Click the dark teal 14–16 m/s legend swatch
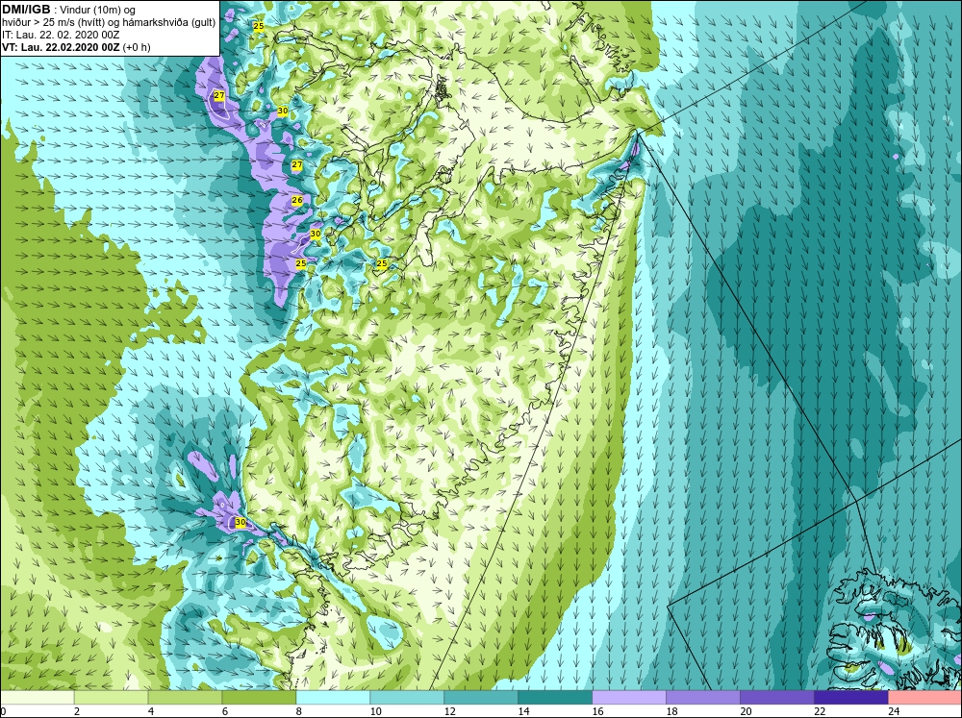962x718 pixels. [555, 698]
